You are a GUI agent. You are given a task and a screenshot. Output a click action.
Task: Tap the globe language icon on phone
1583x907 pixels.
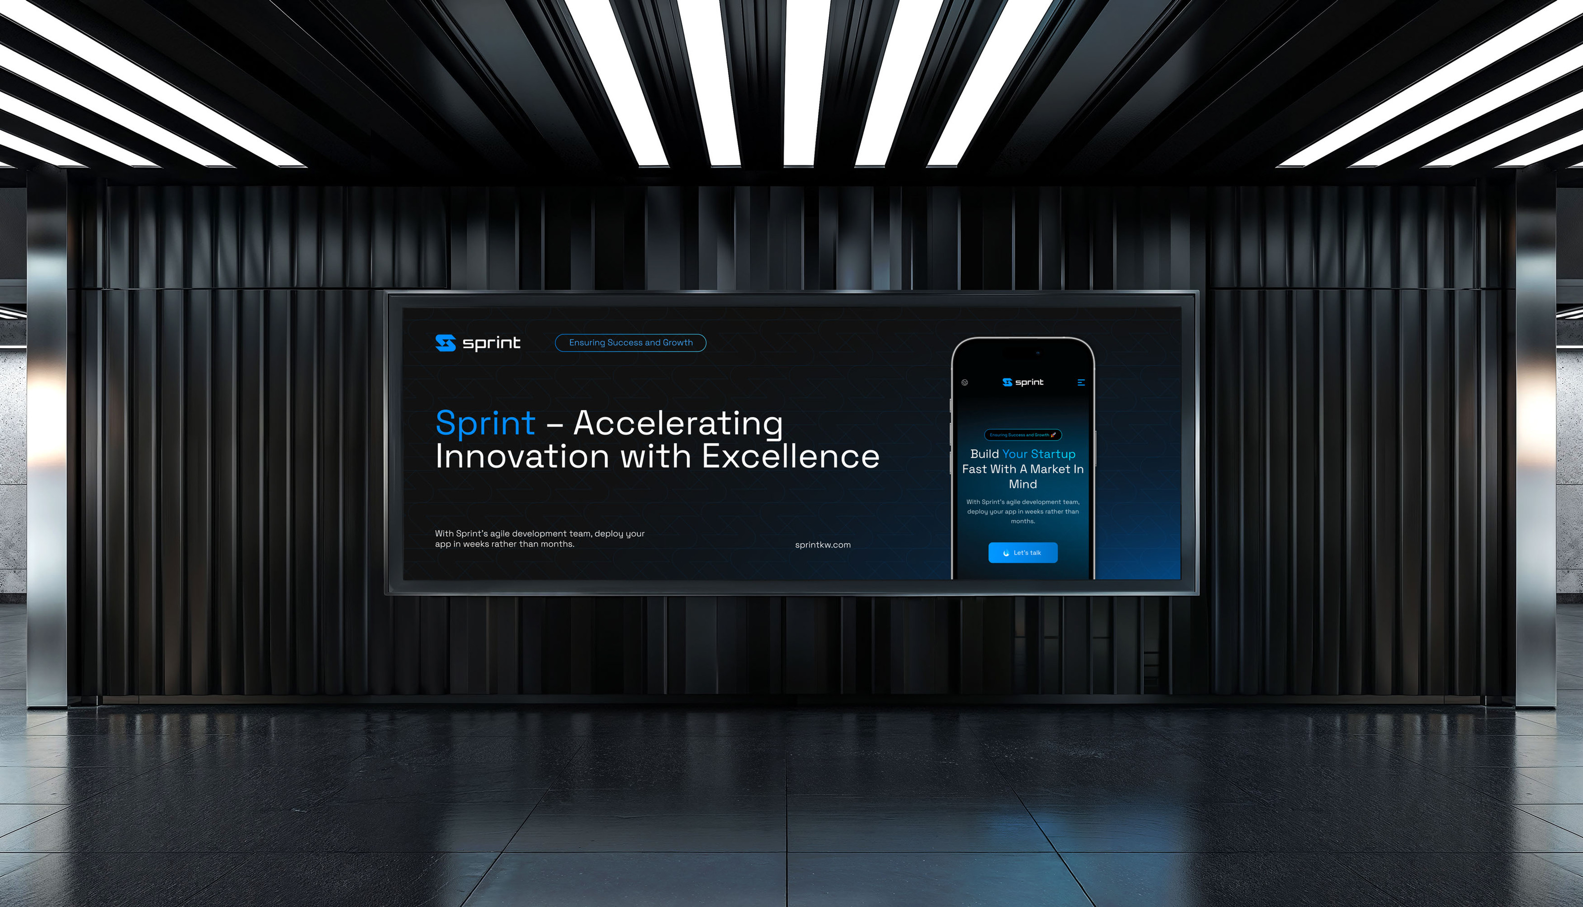pos(965,383)
